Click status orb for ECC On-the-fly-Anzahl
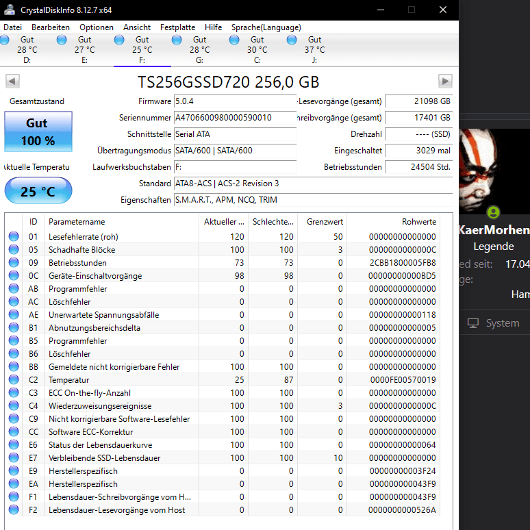Viewport: 530px width, 530px height. (14, 392)
